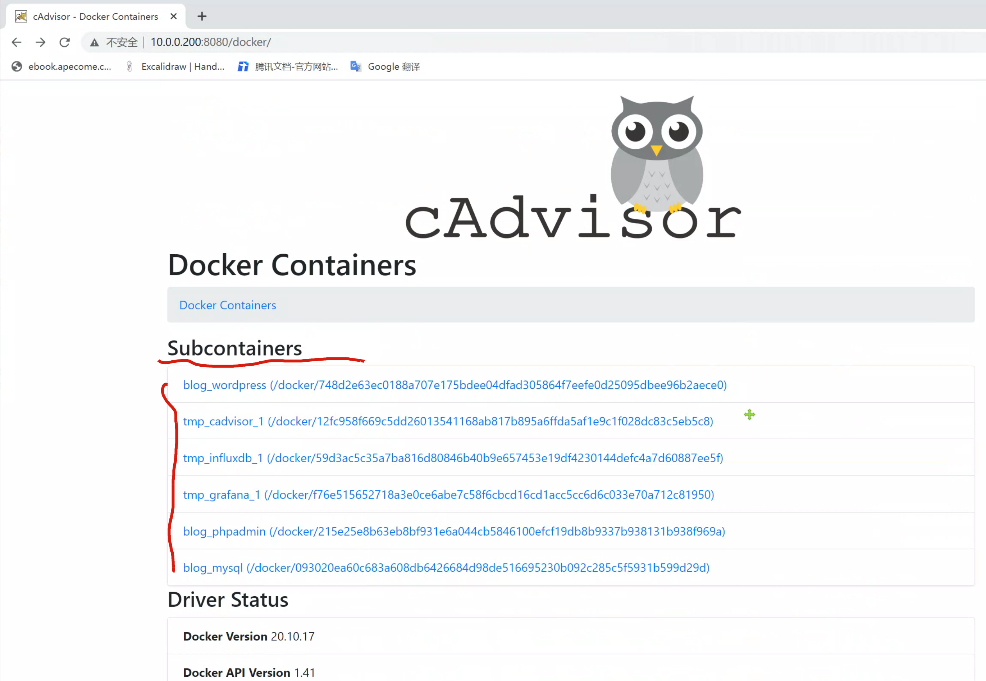
Task: Open a new tab with plus icon
Action: coord(202,16)
